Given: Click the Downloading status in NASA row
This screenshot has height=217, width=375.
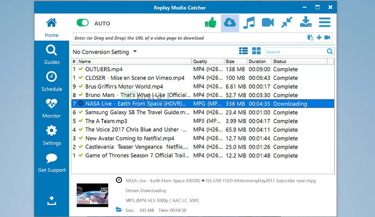Looking at the screenshot, I should point(290,104).
